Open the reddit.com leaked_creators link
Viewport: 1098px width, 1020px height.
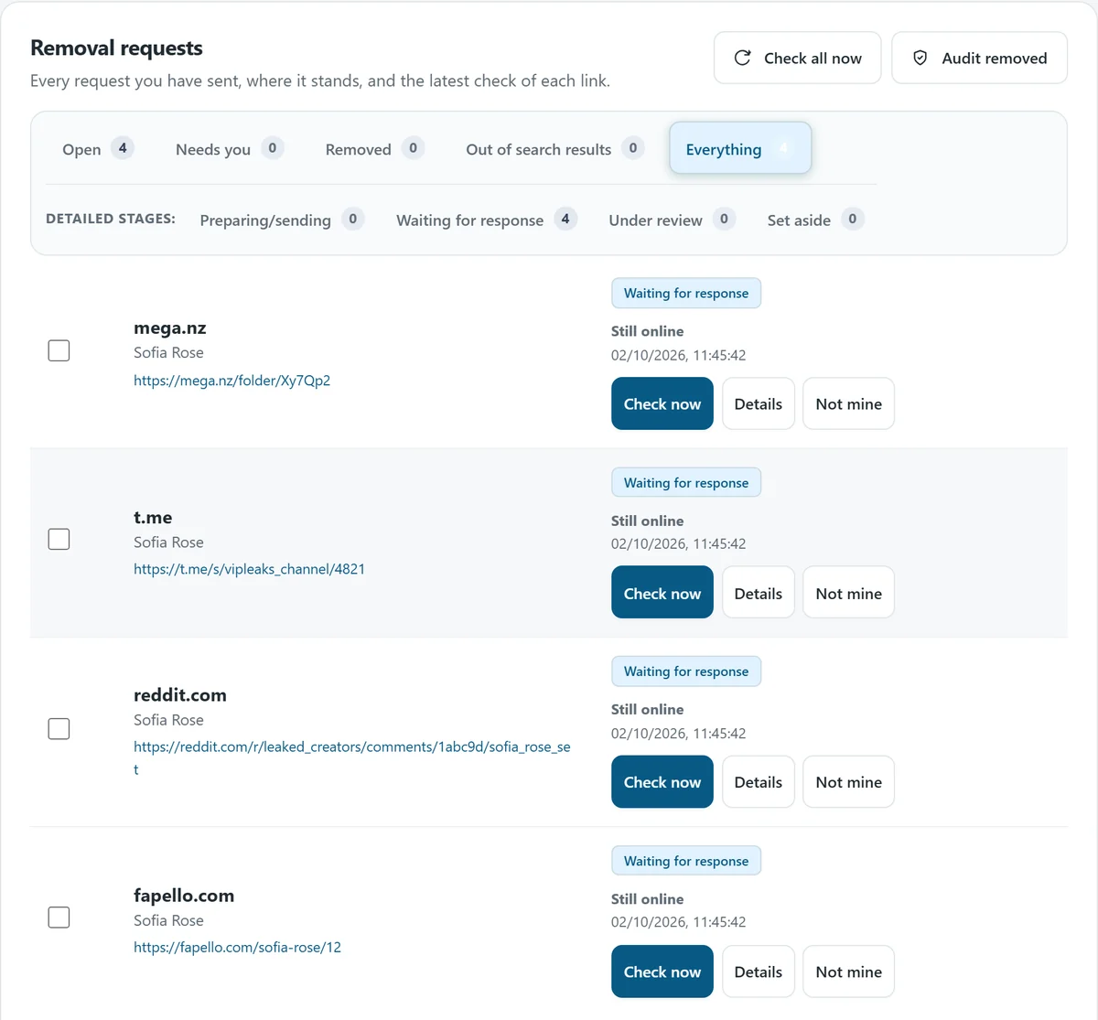point(352,757)
